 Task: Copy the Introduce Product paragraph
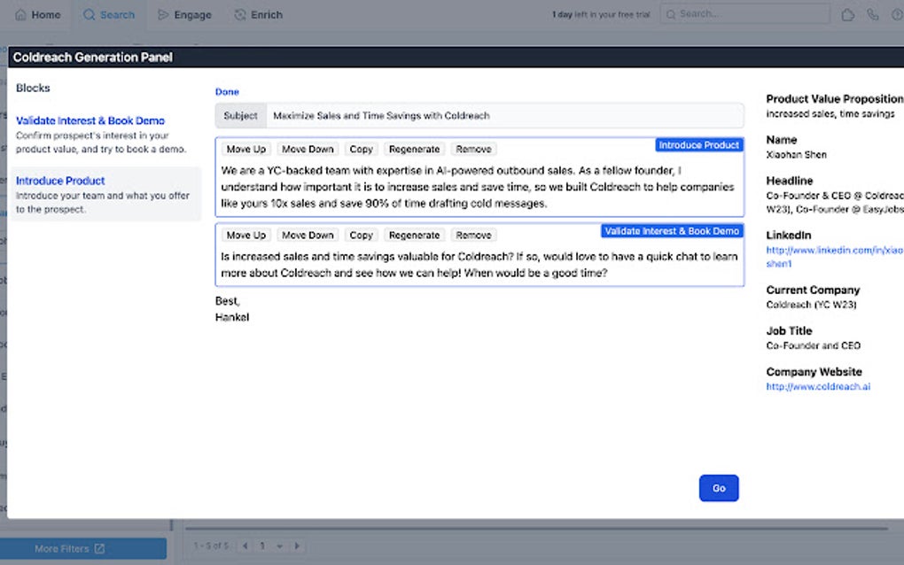[x=361, y=149]
